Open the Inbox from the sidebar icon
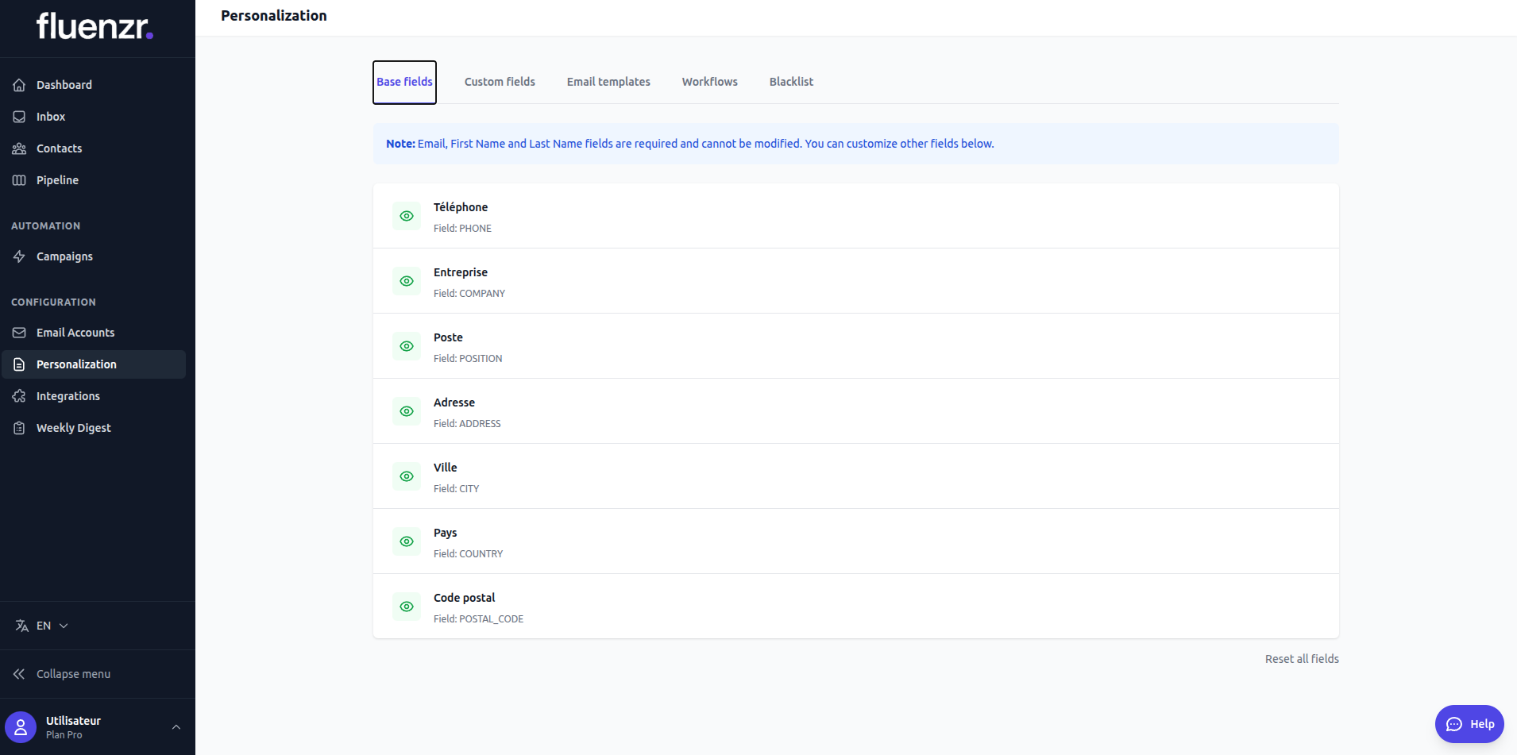The height and width of the screenshot is (755, 1517). tap(19, 117)
